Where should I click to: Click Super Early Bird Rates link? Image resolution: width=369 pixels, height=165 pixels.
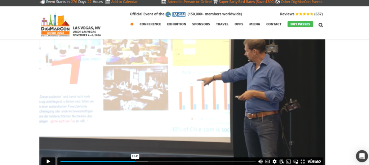(246, 2)
